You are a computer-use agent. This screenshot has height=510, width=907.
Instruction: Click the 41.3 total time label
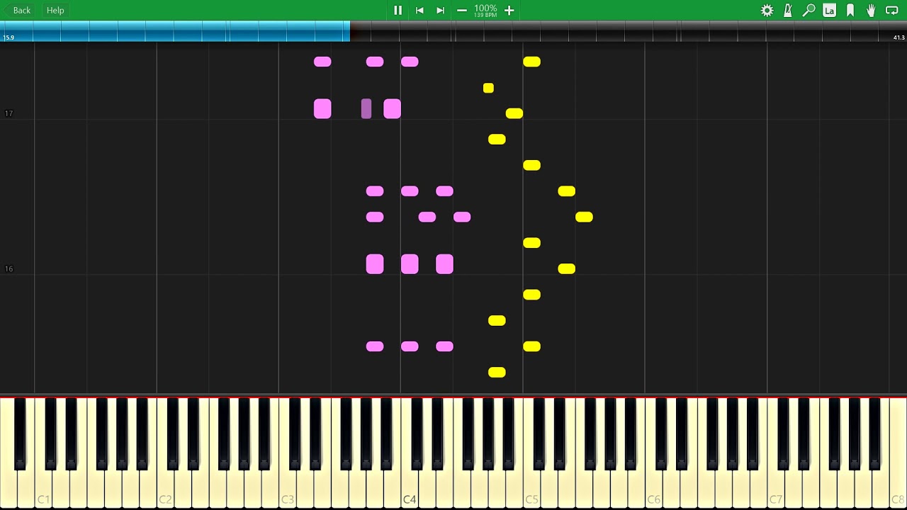point(898,38)
